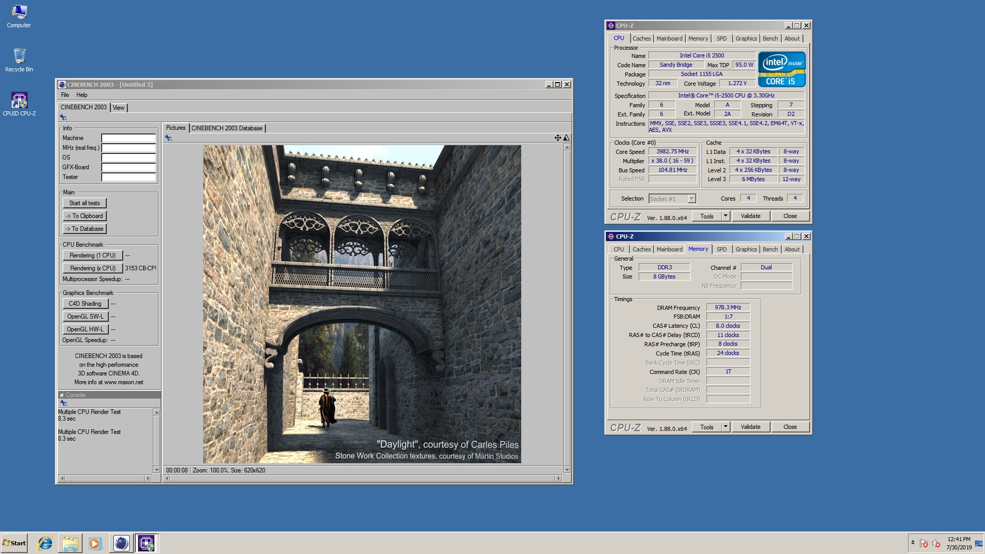Open the Socket #1 selection dropdown

coord(672,199)
